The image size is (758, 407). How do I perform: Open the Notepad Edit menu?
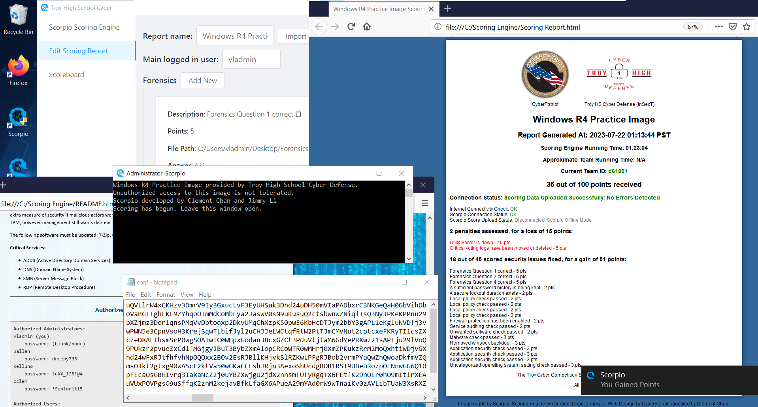pyautogui.click(x=146, y=295)
